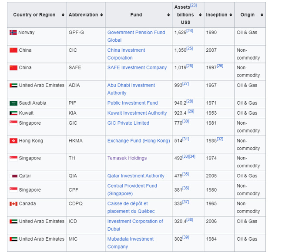Viewport: 282px width, 252px height.
Task: Click Singapore flag in GIC row
Action: [13, 123]
